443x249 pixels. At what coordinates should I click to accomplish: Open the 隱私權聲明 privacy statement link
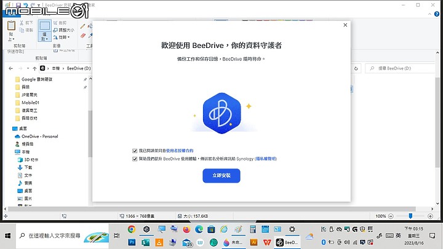click(266, 159)
